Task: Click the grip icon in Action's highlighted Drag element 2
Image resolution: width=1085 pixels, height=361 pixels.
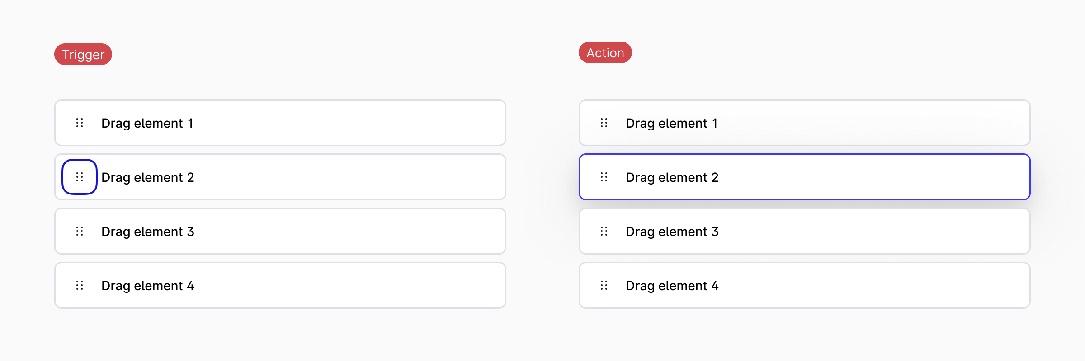Action: pyautogui.click(x=604, y=177)
